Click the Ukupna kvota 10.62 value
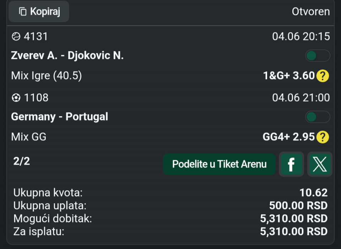The width and height of the screenshot is (341, 249). pos(313,193)
